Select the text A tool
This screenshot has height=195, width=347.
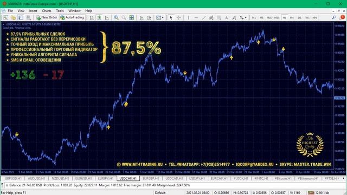tap(227, 17)
